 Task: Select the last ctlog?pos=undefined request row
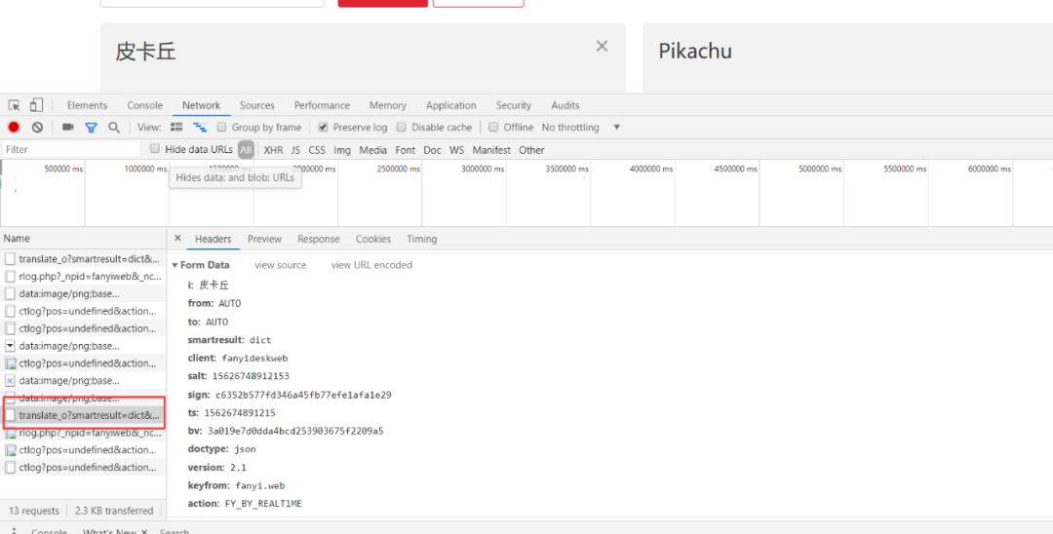[83, 468]
